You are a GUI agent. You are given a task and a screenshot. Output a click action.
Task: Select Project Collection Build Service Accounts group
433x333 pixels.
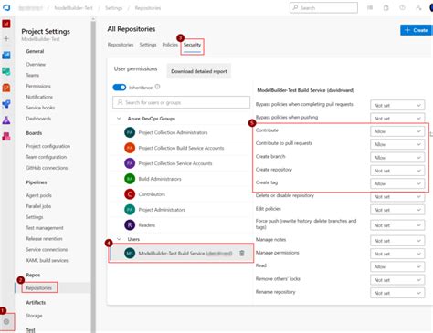(x=181, y=148)
